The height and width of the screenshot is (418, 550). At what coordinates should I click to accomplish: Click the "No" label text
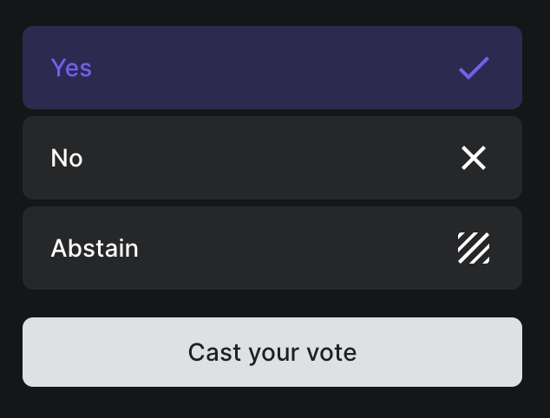[67, 158]
